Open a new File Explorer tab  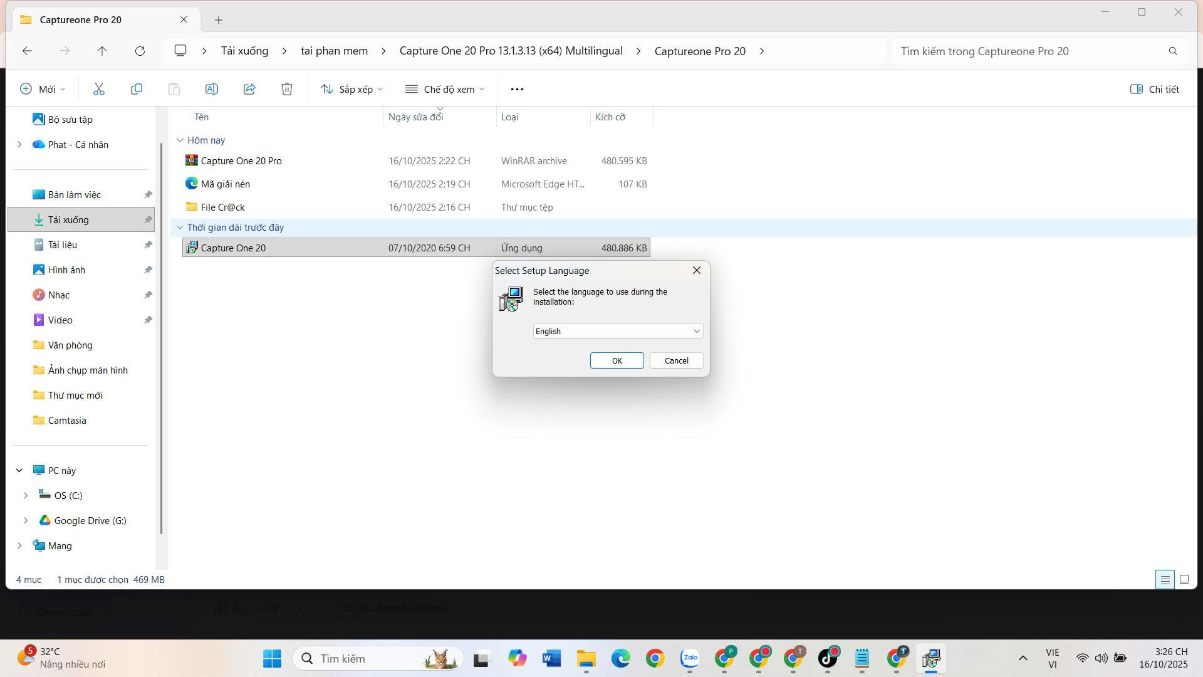pos(219,20)
